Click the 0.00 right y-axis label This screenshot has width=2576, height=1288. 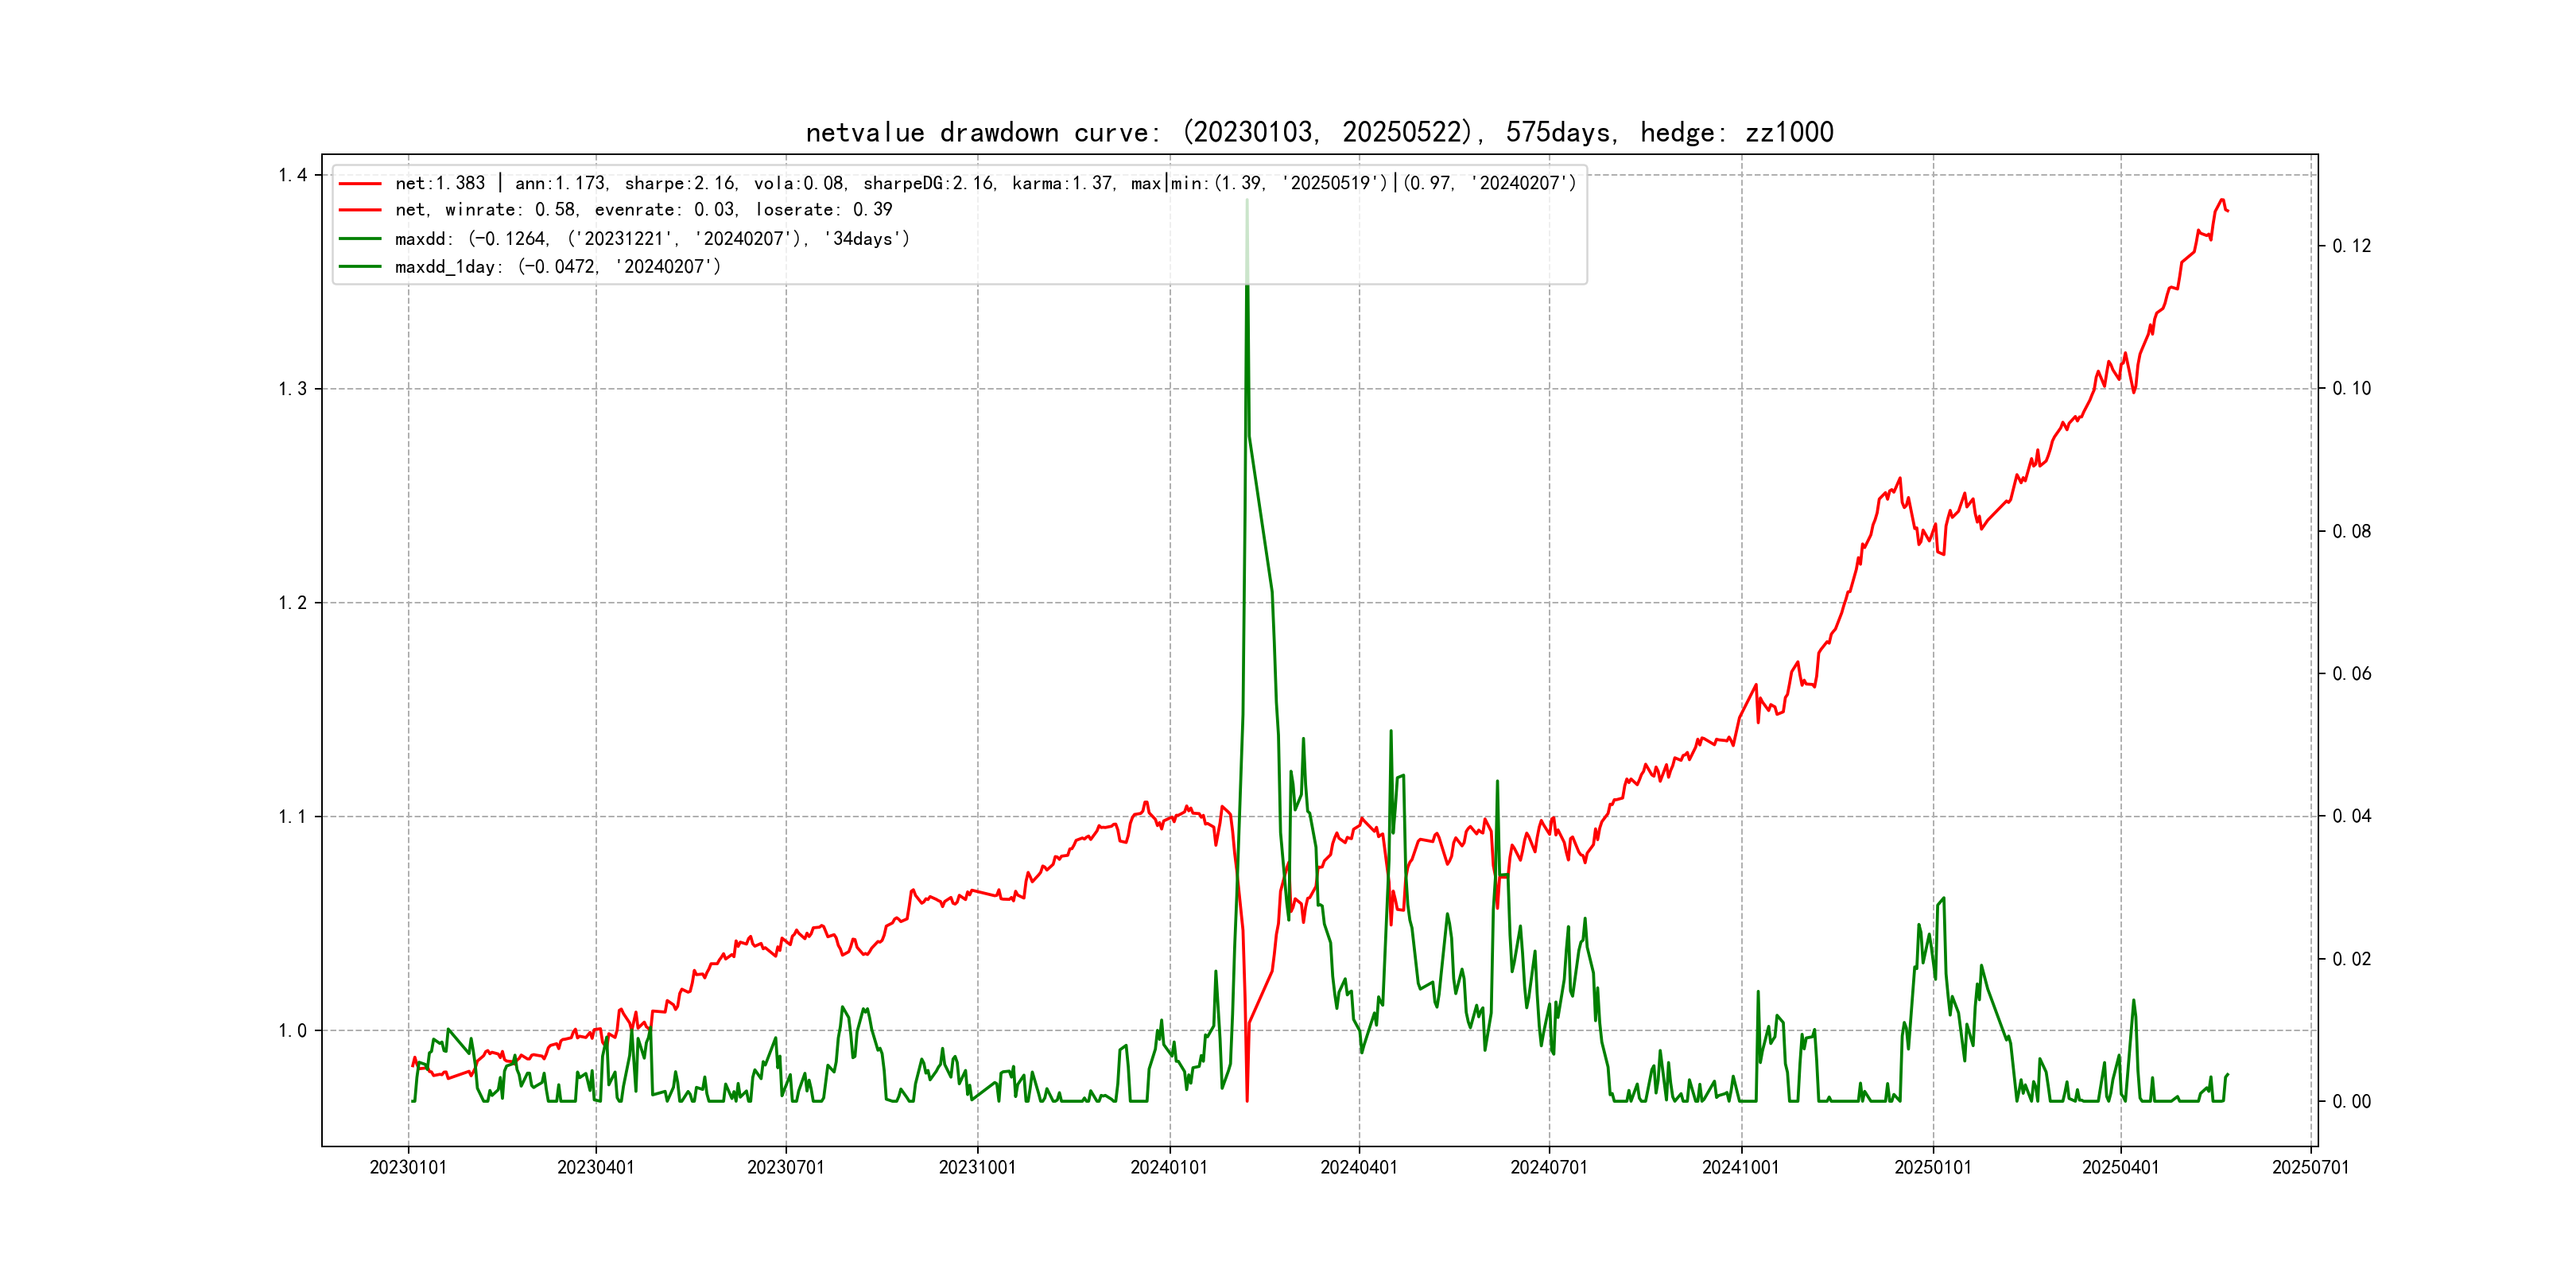(2351, 1102)
